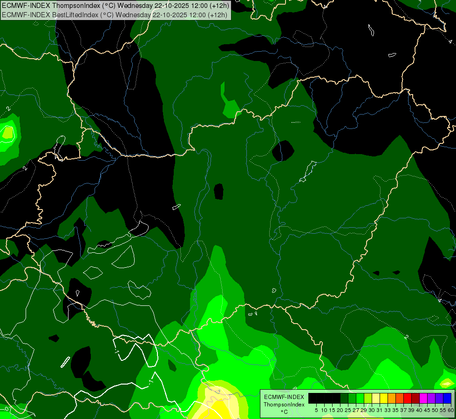Click the legend tick value 40
Viewport: 456px width, 419px height.
pos(419,410)
